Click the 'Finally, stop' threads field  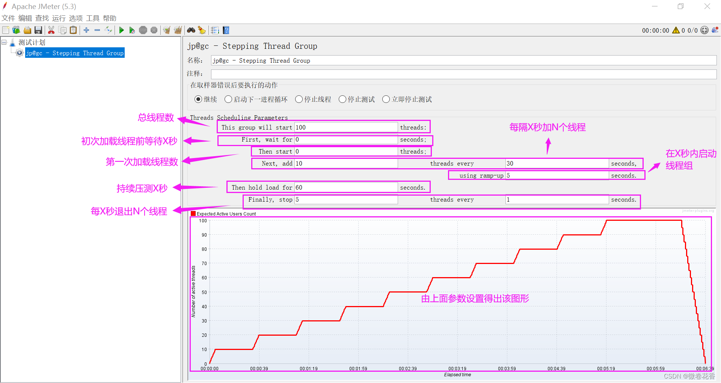point(346,199)
